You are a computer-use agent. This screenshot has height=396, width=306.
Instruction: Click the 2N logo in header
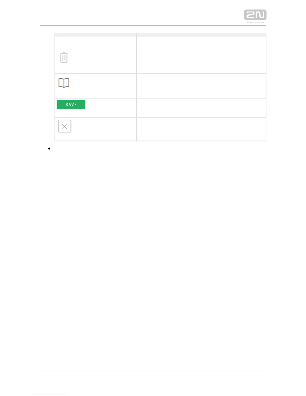coord(255,15)
